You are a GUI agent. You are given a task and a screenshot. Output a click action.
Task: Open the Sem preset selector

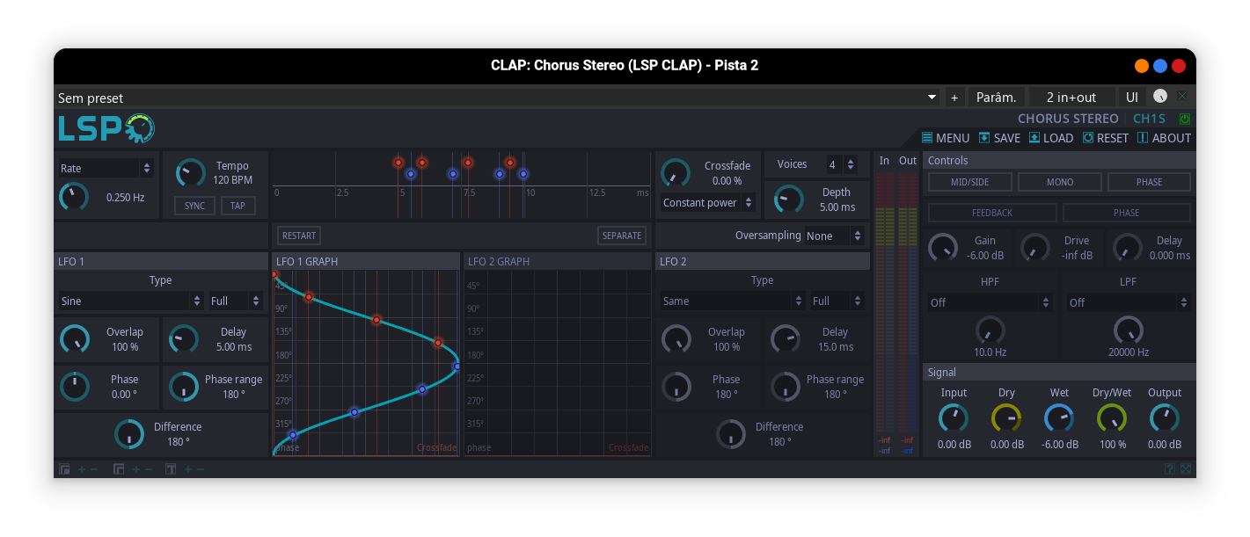pyautogui.click(x=493, y=98)
